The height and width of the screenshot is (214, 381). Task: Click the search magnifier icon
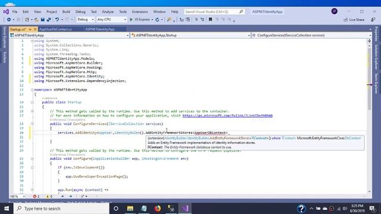(241, 11)
